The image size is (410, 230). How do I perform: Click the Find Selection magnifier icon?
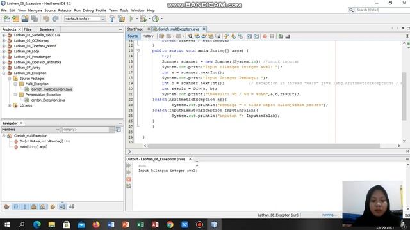[x=190, y=36]
